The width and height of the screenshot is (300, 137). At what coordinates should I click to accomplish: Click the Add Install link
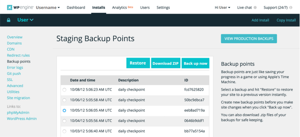point(260,20)
